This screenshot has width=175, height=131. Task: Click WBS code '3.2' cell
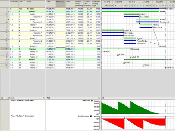coord(14,65)
